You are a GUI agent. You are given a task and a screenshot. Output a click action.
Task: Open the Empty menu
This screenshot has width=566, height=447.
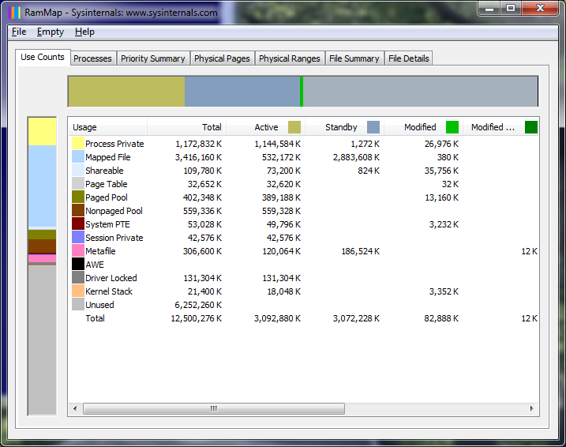click(51, 32)
